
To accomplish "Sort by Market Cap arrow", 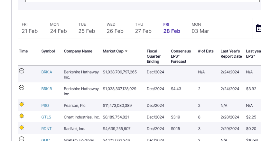I will pyautogui.click(x=126, y=51).
